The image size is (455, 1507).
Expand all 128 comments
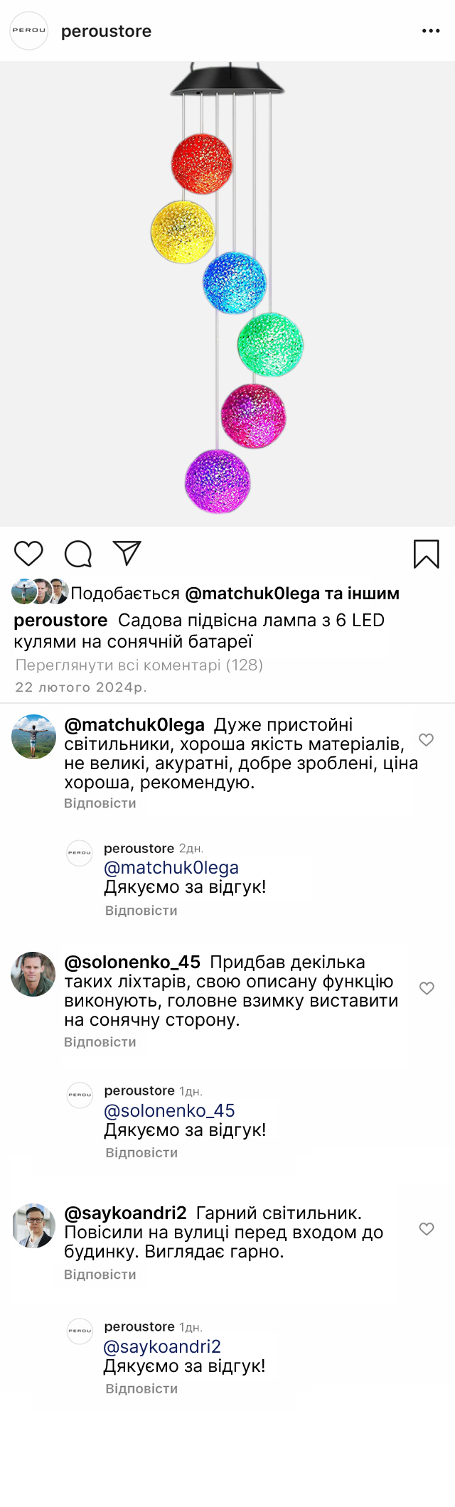point(139,665)
